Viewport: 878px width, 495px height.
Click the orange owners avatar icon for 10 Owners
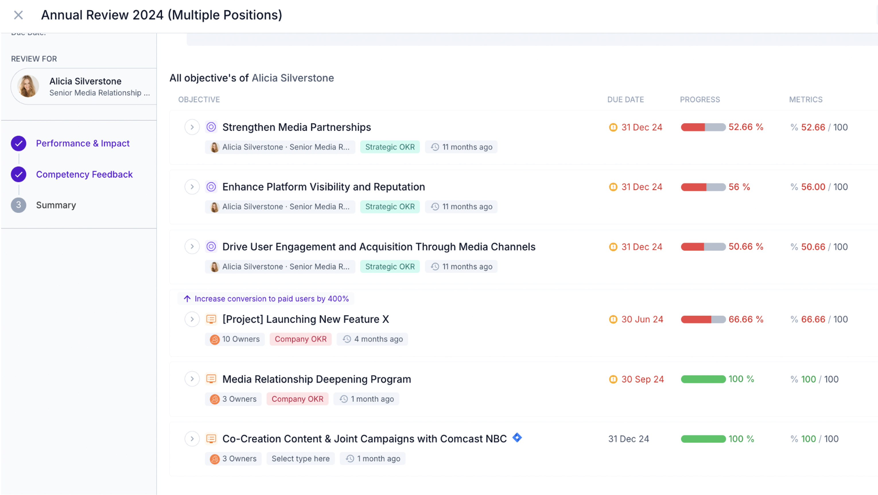pyautogui.click(x=214, y=339)
